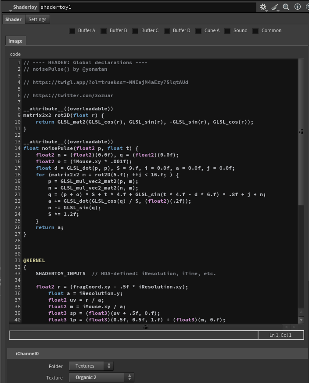The width and height of the screenshot is (309, 383).
Task: Click the 'S *= 1.2f;' code line
Action: click(x=63, y=214)
